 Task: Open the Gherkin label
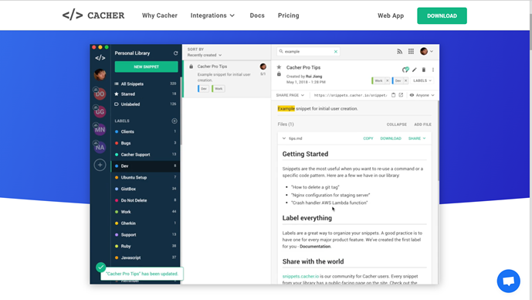[146, 223]
